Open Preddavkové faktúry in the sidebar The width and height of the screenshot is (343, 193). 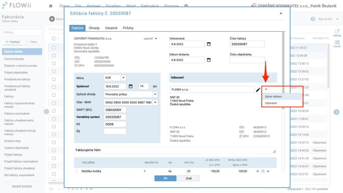point(17,80)
